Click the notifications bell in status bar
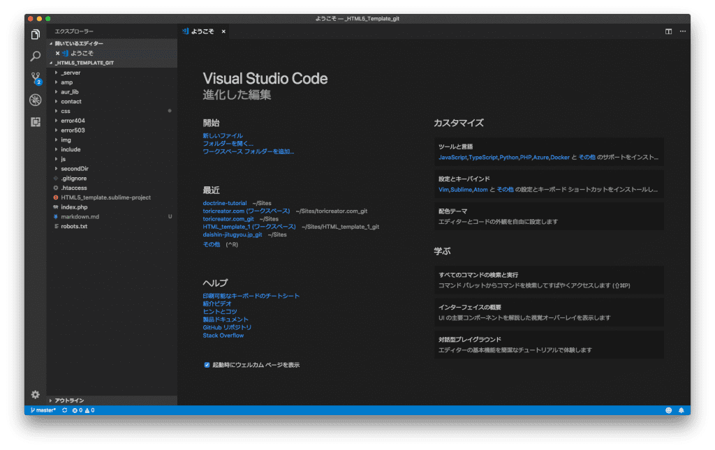 (x=681, y=410)
